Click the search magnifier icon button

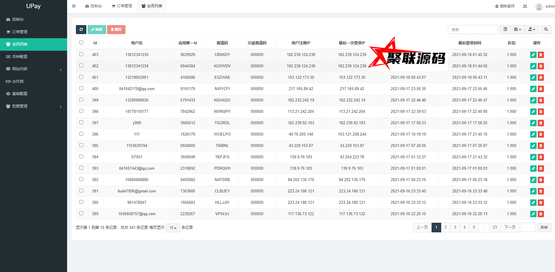(x=546, y=29)
